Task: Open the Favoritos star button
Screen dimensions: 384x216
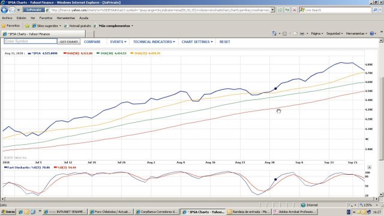Action: pyautogui.click(x=11, y=26)
